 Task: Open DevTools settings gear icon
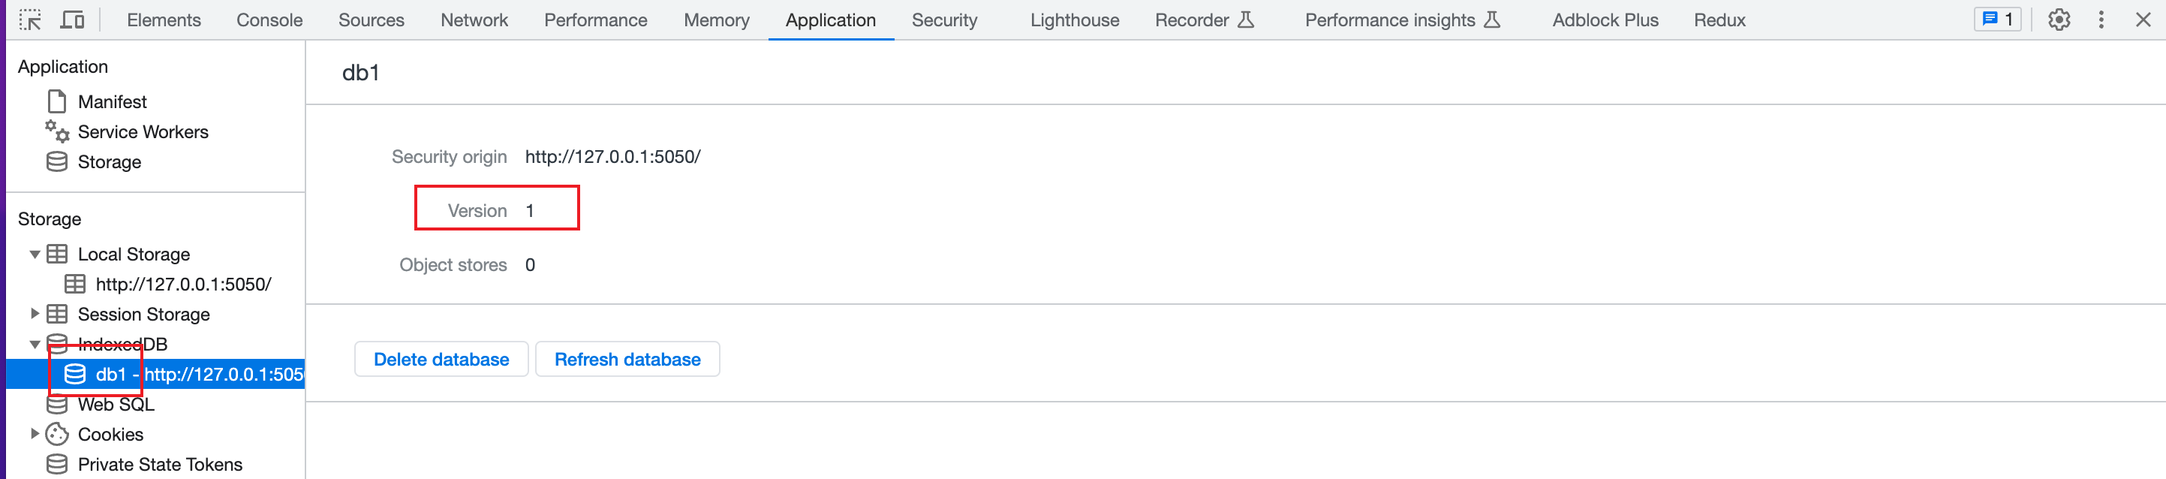2059,20
